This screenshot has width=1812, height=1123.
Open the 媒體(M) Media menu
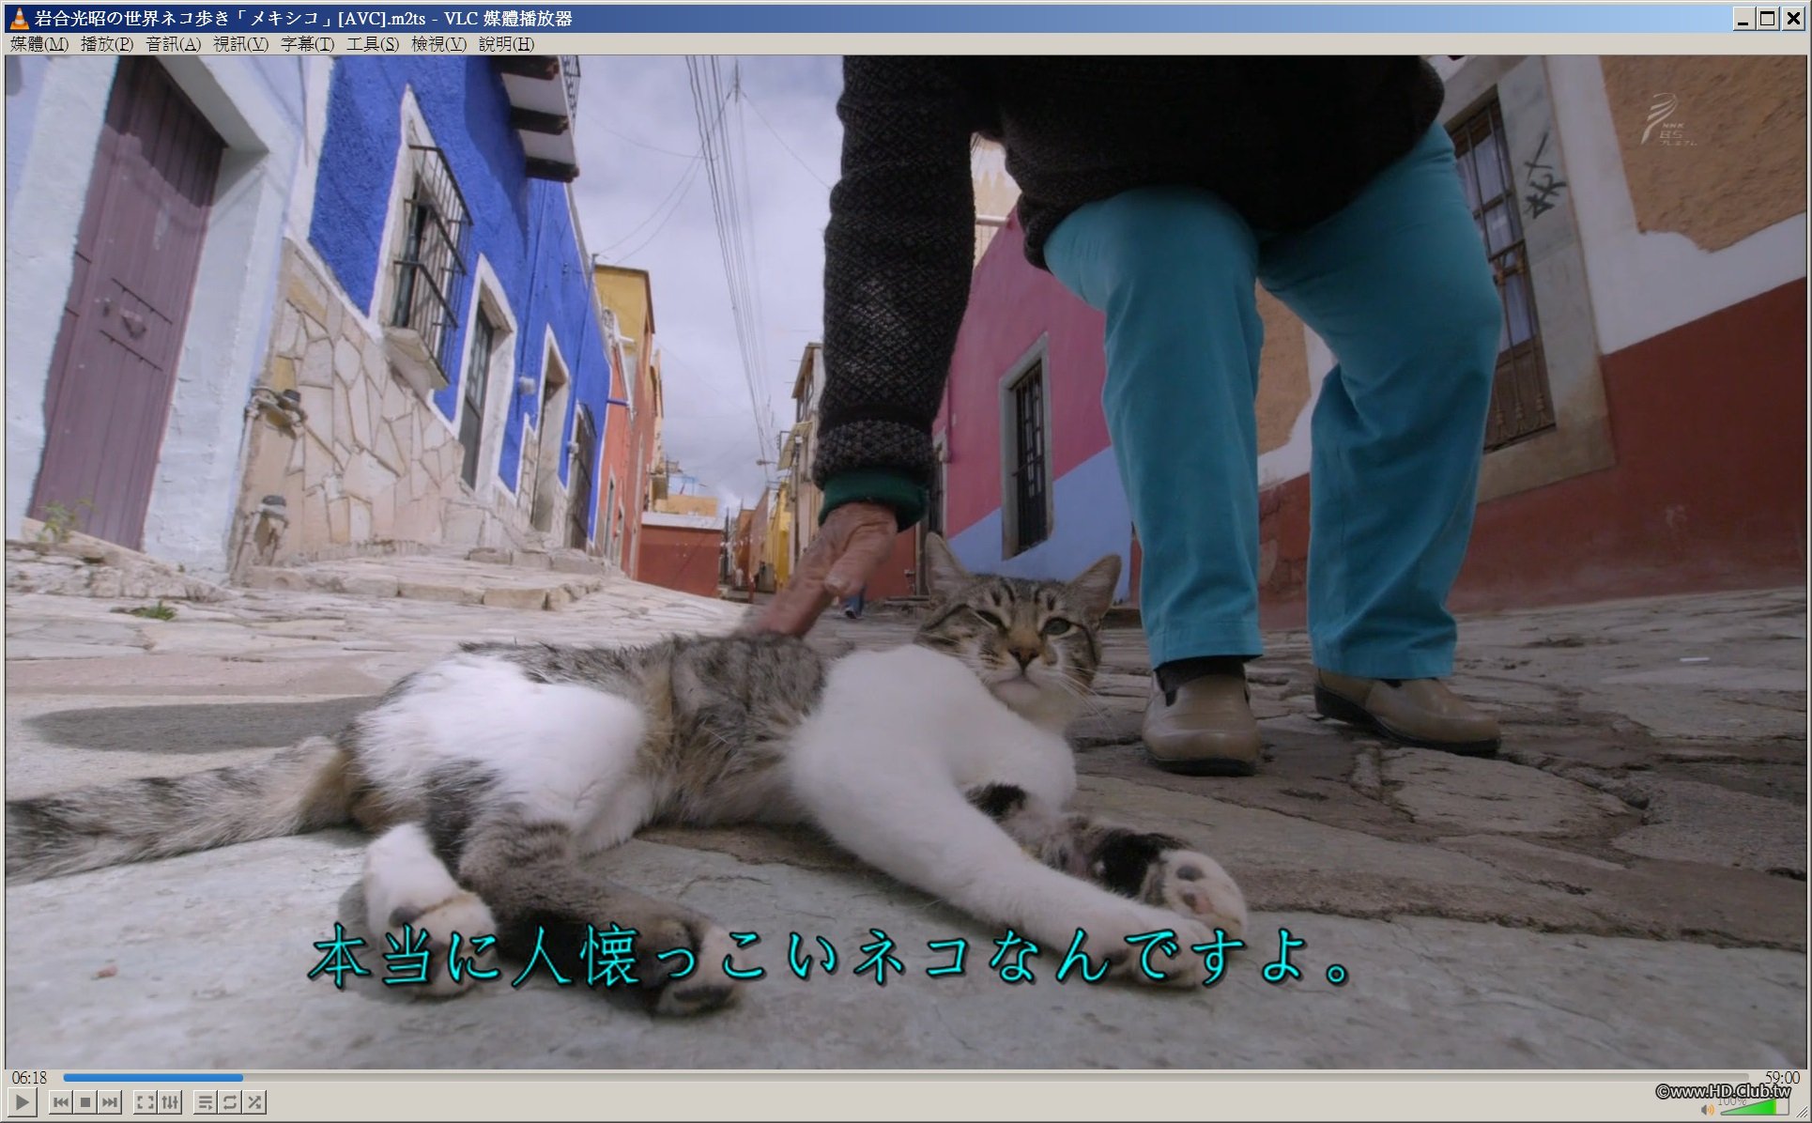pyautogui.click(x=38, y=44)
